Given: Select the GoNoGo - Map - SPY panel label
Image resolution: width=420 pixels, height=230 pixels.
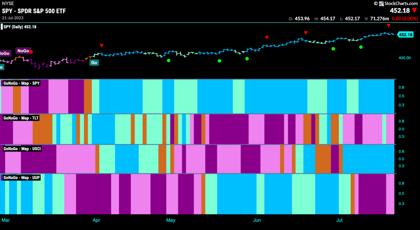Looking at the screenshot, I should click(x=21, y=83).
